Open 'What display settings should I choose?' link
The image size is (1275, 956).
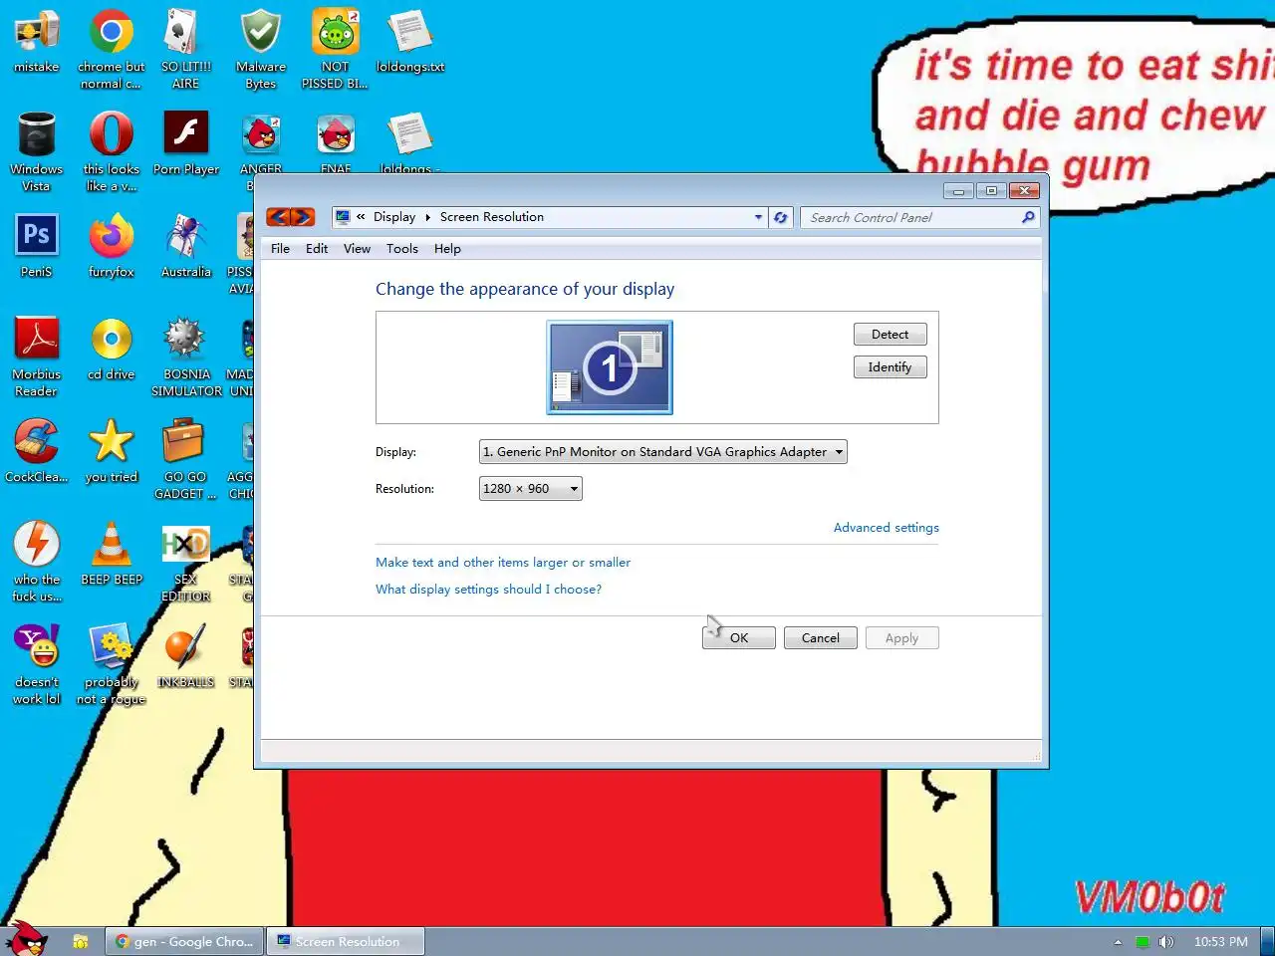pyautogui.click(x=488, y=590)
